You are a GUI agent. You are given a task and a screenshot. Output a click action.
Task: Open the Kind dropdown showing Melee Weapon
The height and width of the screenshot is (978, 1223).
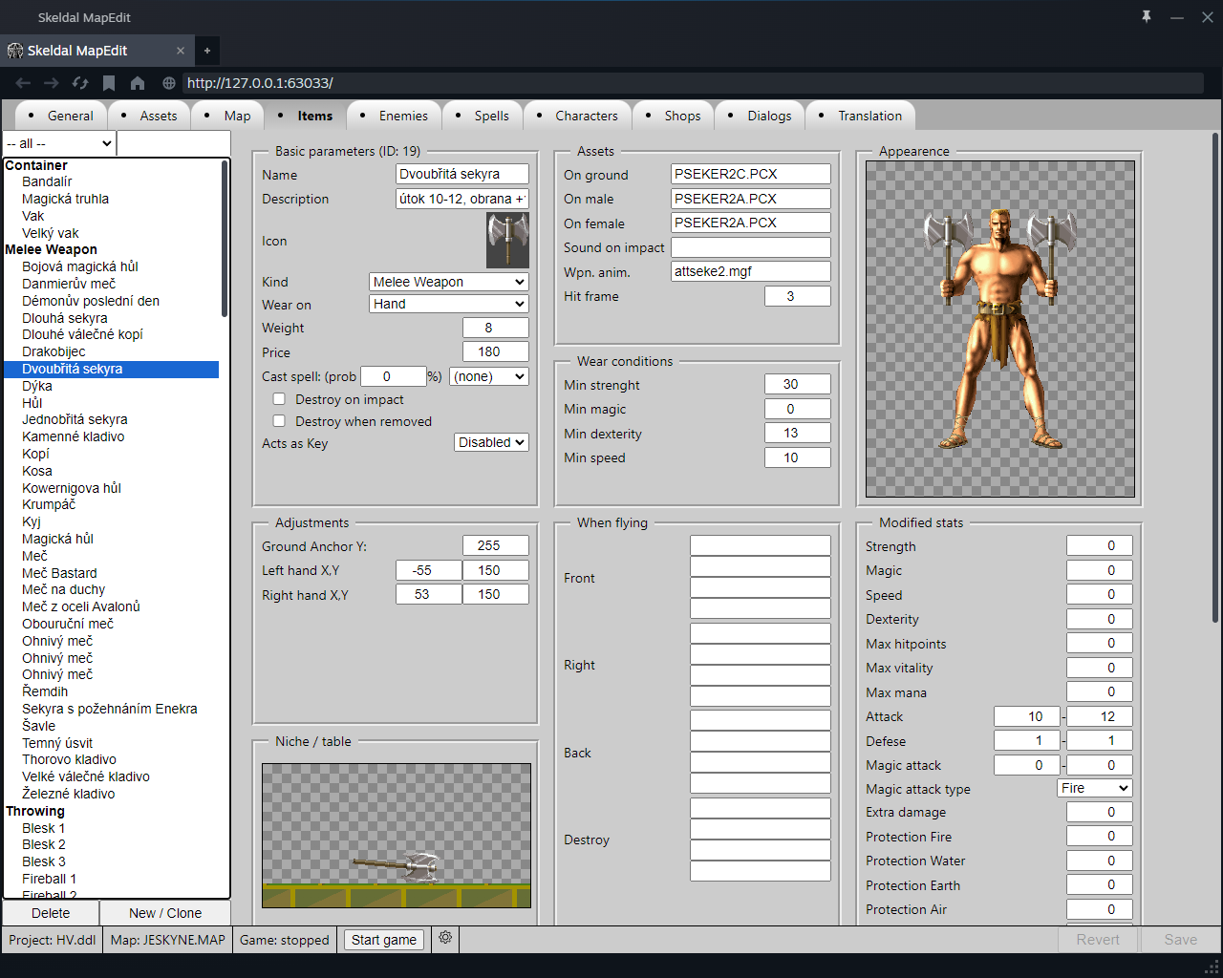[448, 282]
